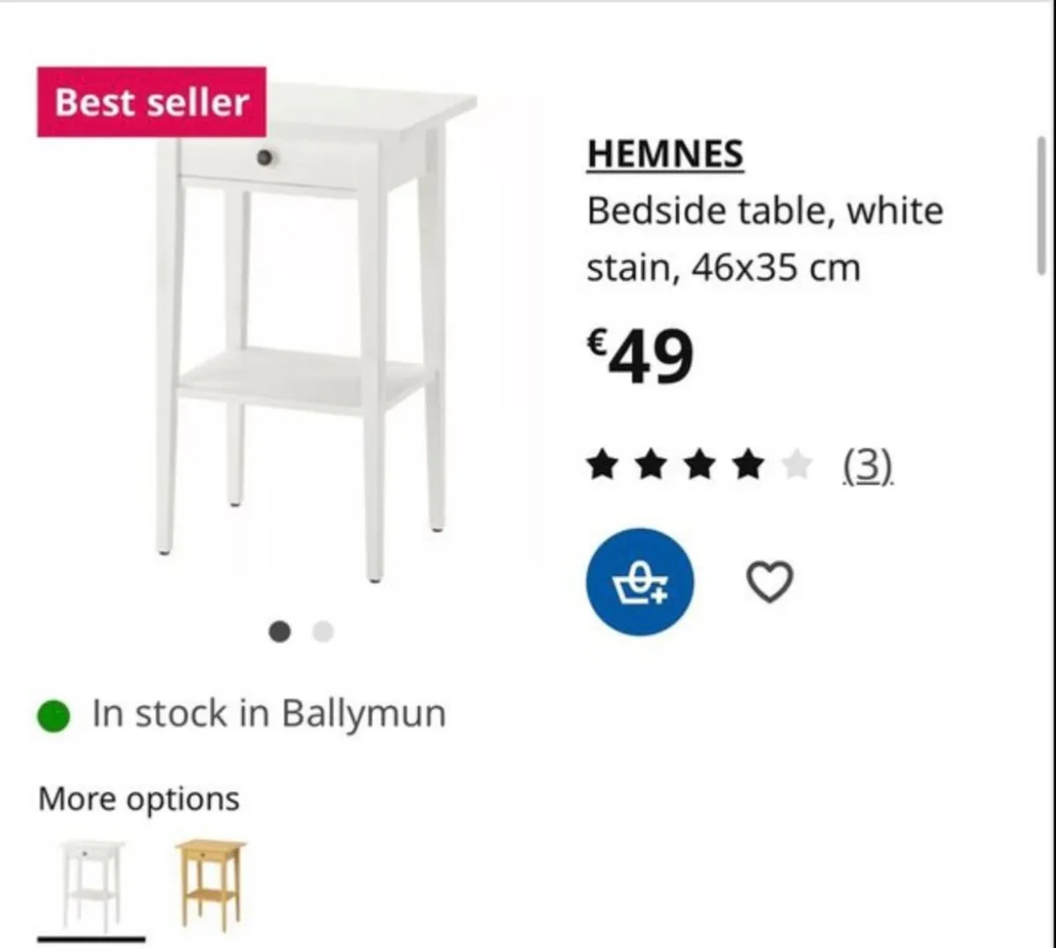Select the first dark carousel dot

coord(279,631)
